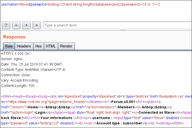Click the 'Connection: close' header line
Viewport: 192px width, 128px height.
click(x=15, y=75)
